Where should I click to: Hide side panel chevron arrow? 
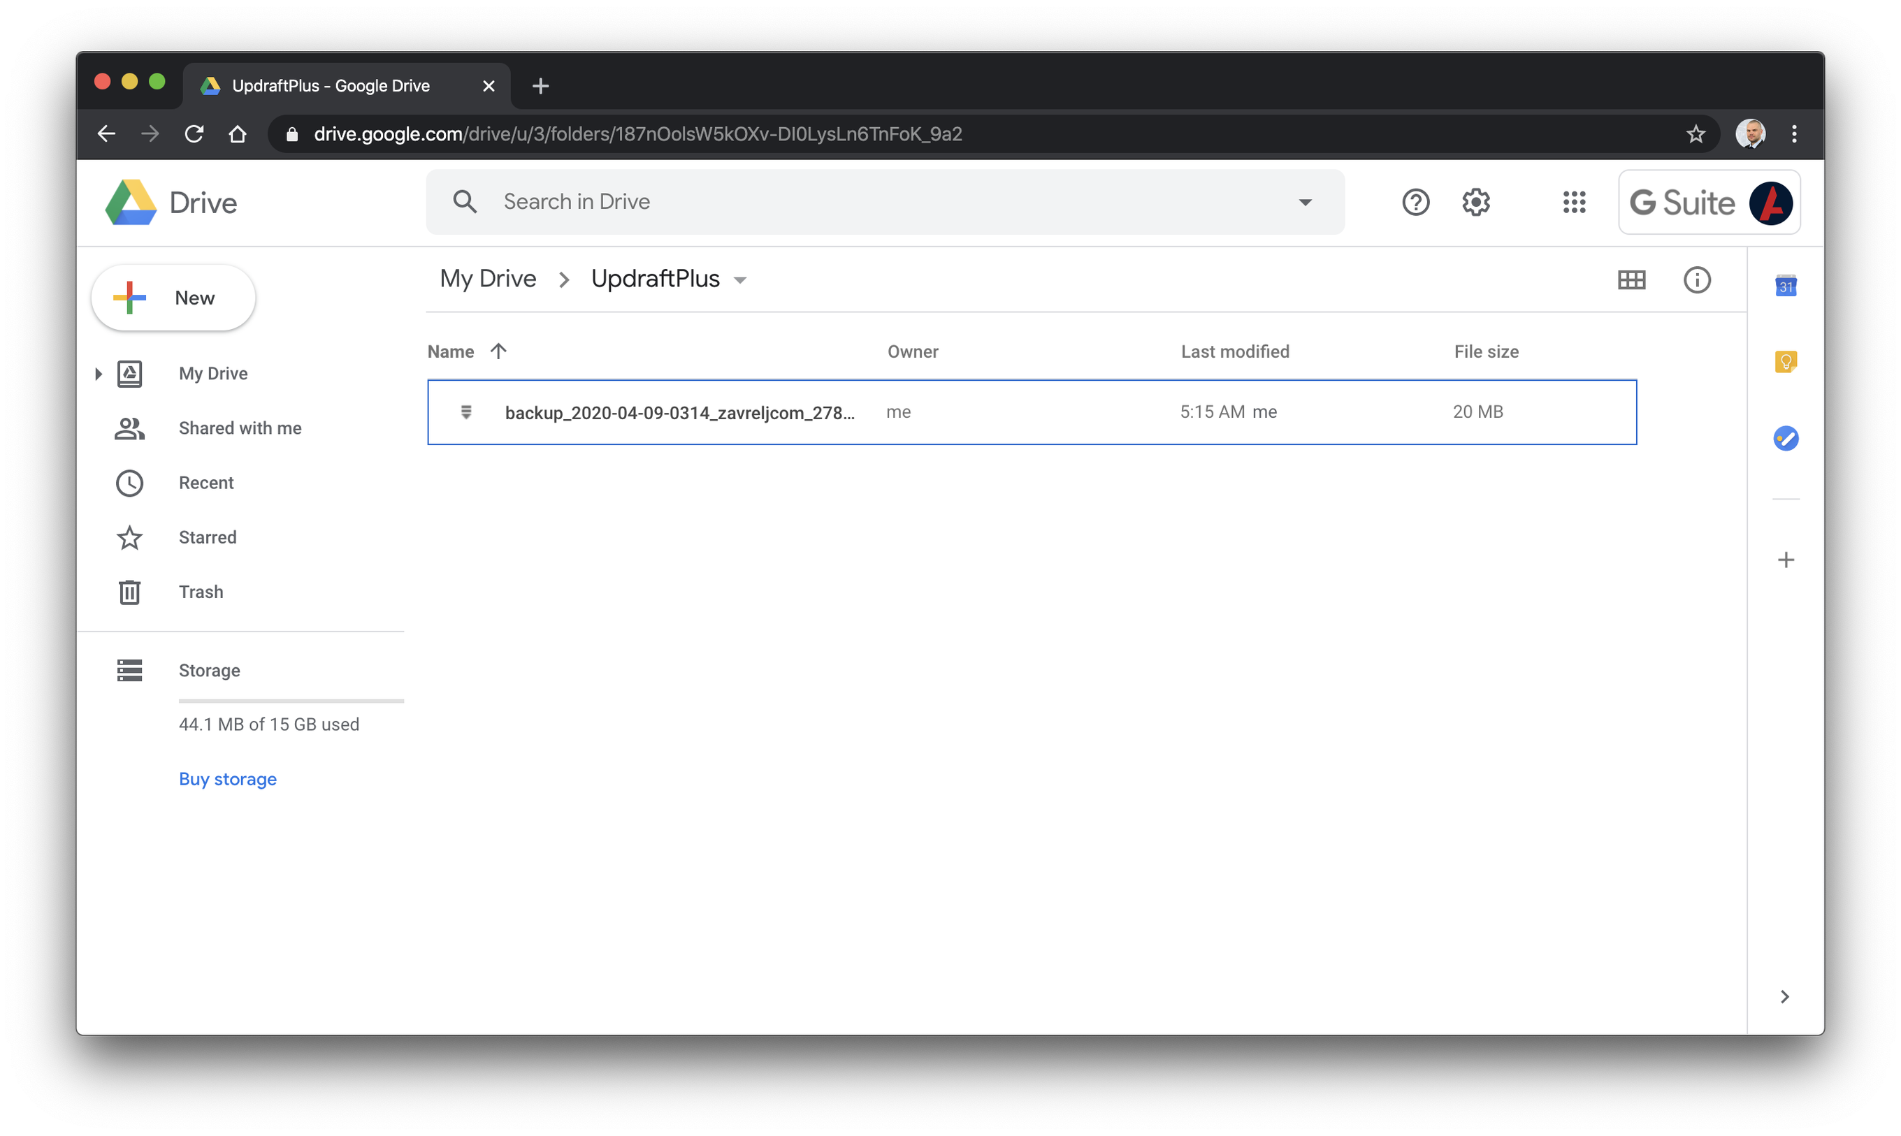1784,997
